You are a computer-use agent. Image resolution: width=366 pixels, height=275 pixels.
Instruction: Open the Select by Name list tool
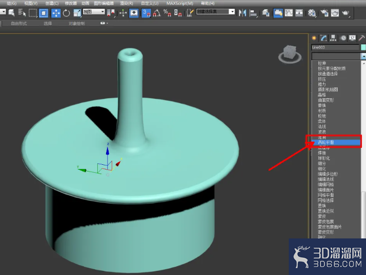(x=22, y=12)
